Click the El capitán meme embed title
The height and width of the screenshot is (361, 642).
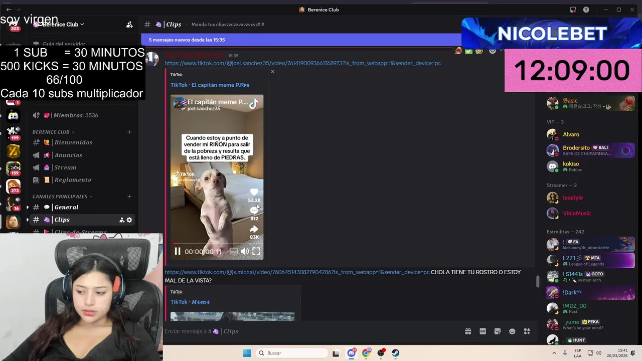[x=210, y=85]
